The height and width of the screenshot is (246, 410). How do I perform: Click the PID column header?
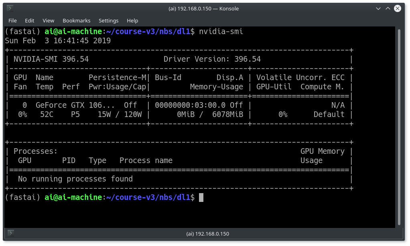coord(69,160)
